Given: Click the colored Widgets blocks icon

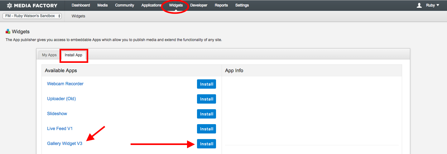Looking at the screenshot, I should [8, 31].
